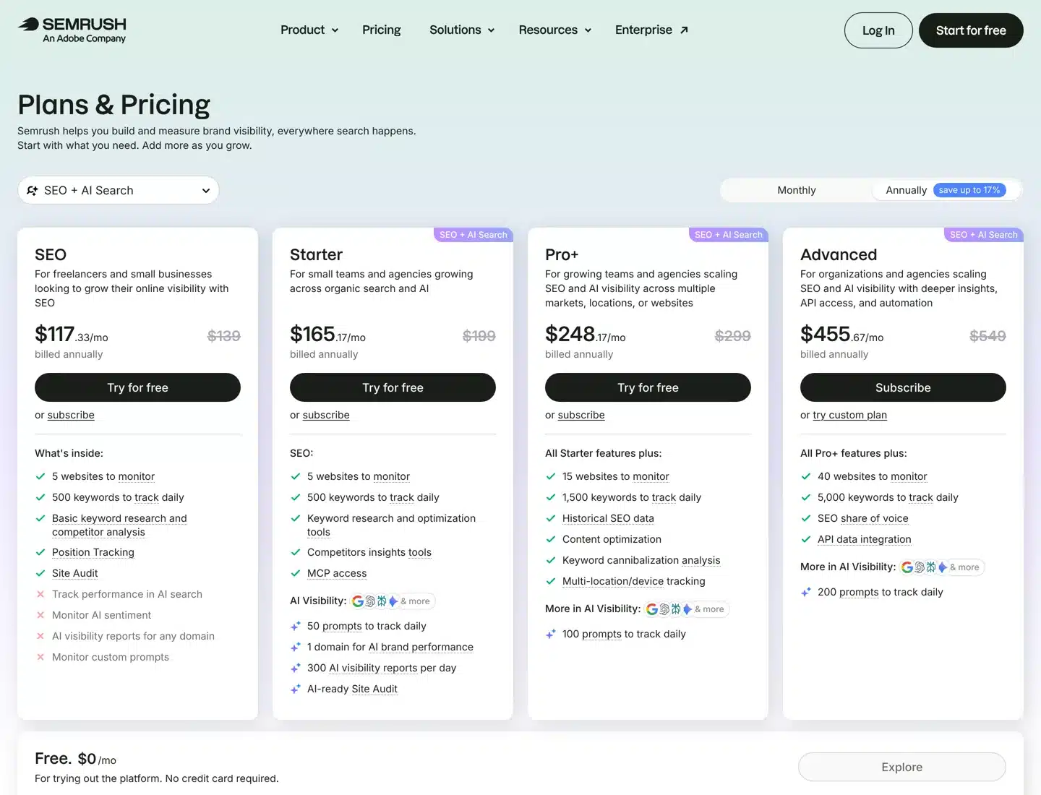
Task: Click the Semrush logo
Action: [72, 30]
